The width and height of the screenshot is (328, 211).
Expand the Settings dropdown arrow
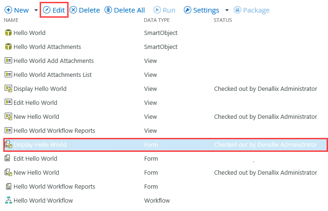tap(227, 10)
